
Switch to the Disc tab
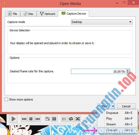pos(29,14)
